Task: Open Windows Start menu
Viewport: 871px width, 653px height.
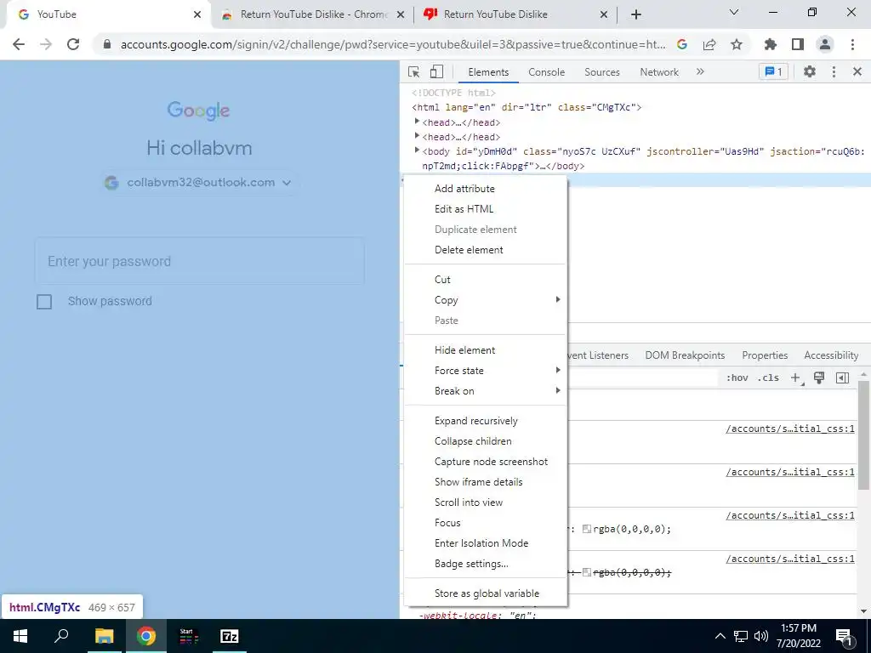Action: pos(20,636)
